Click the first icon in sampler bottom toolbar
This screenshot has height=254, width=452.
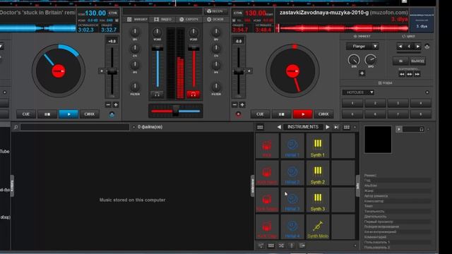coord(261,246)
